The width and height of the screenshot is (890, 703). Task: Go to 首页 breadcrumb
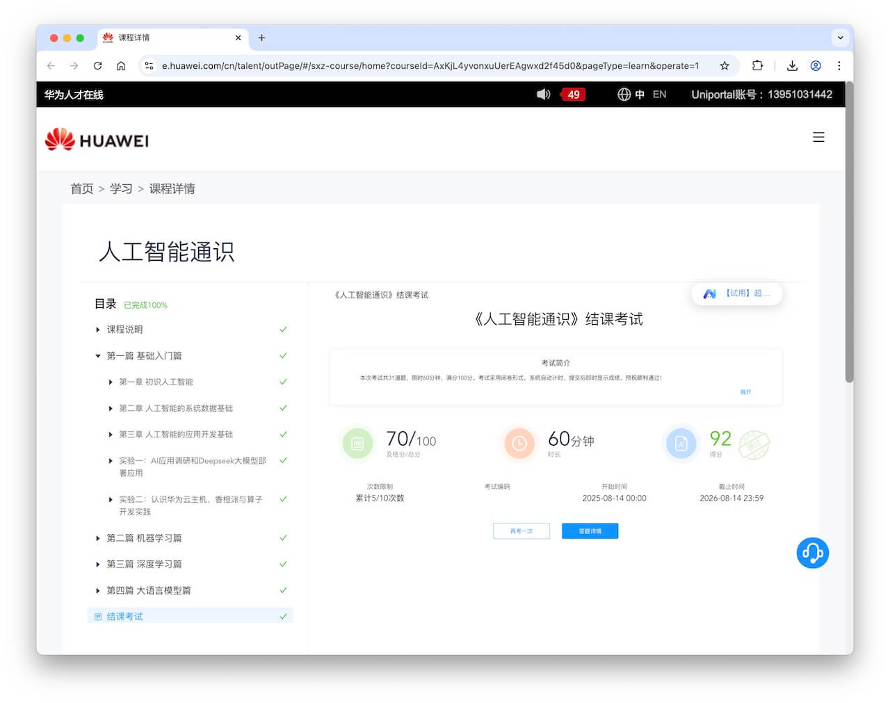[81, 188]
